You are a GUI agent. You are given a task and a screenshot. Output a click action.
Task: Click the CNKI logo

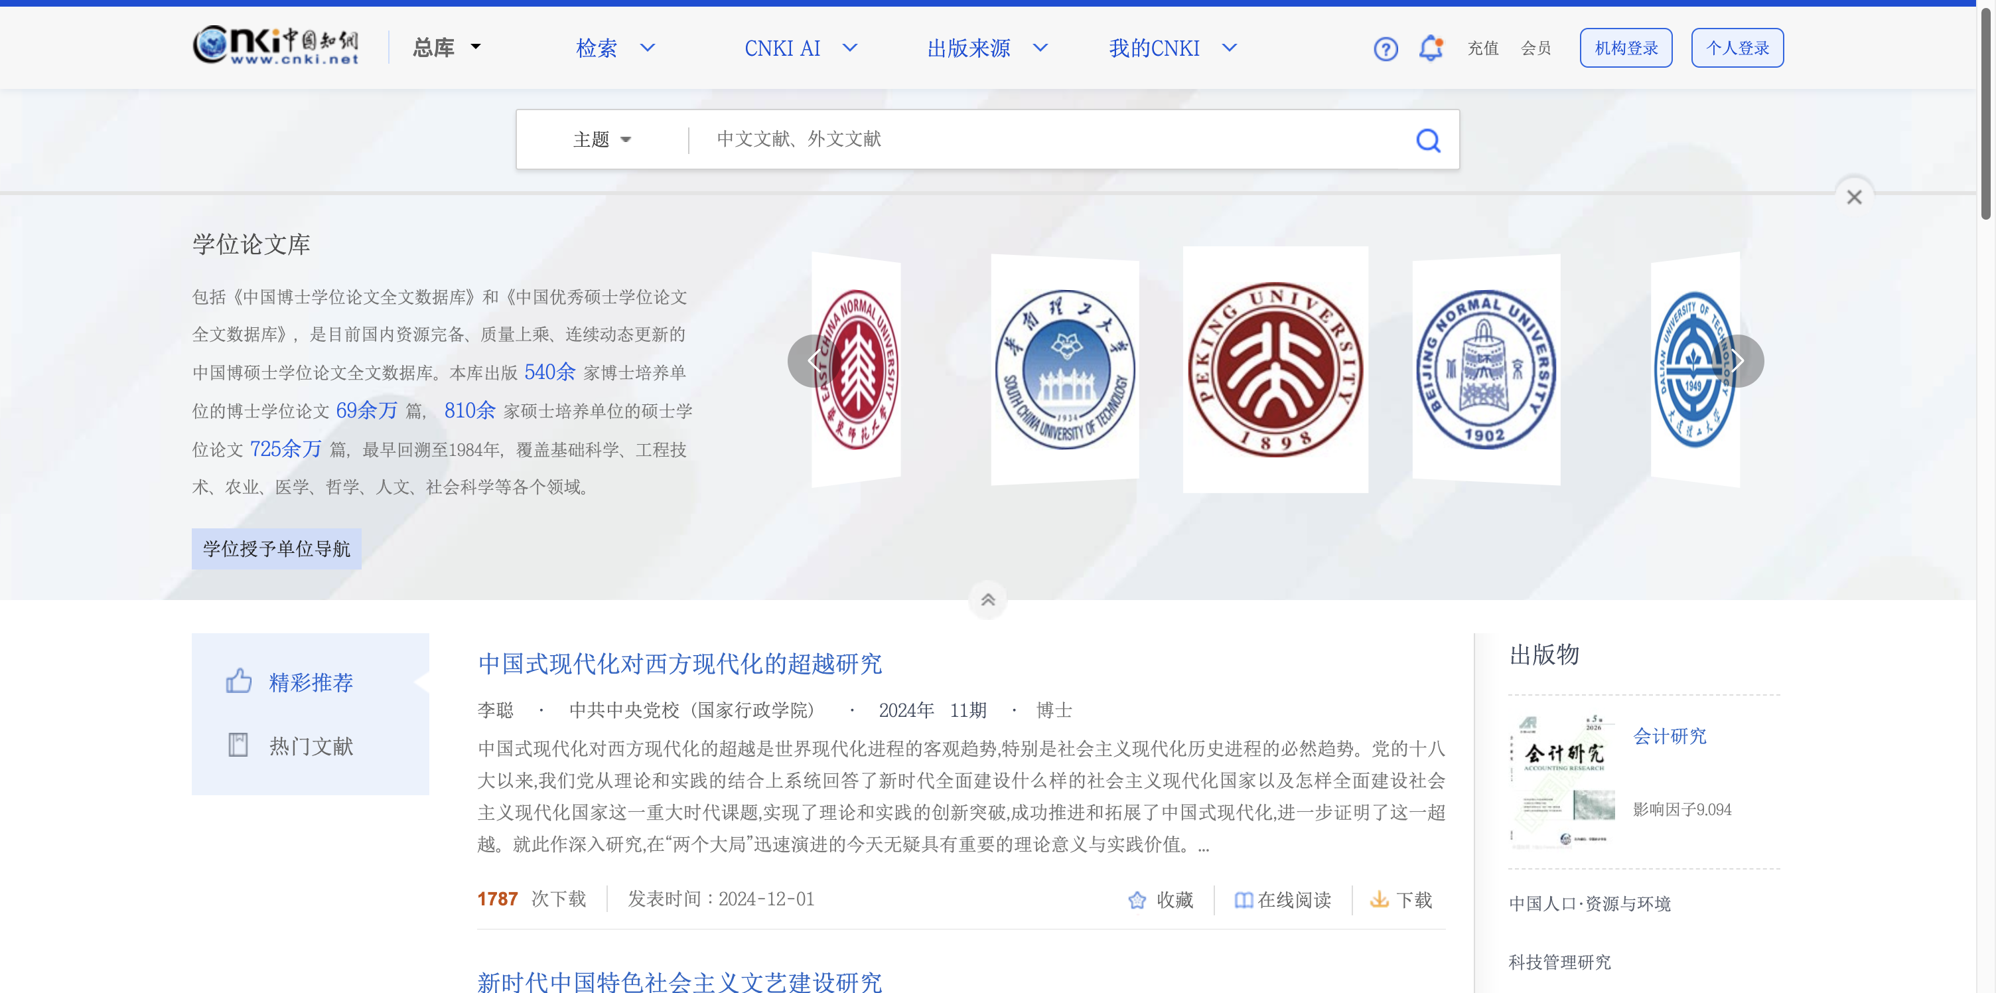pyautogui.click(x=276, y=46)
